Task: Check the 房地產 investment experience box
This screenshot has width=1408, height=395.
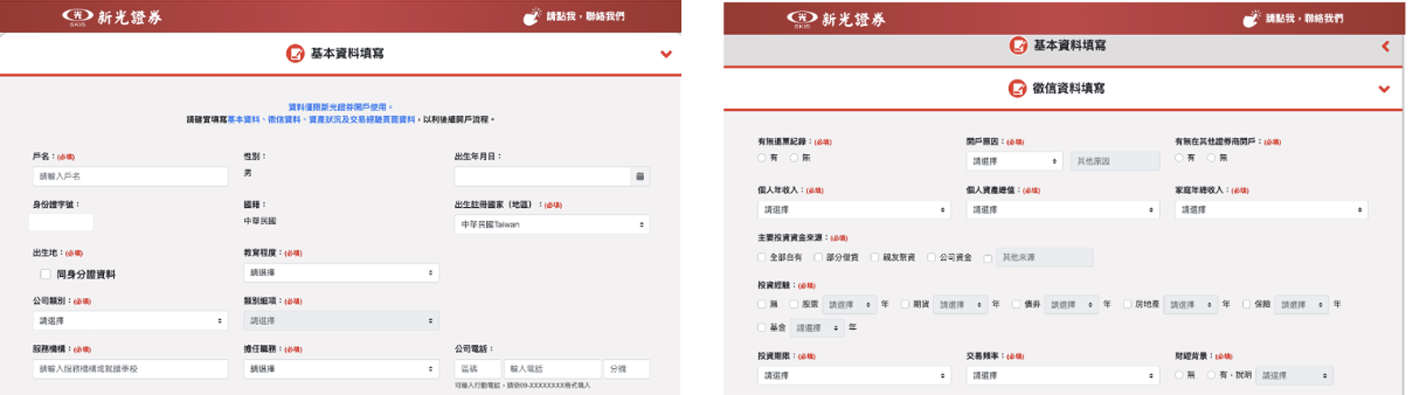Action: pos(1128,305)
